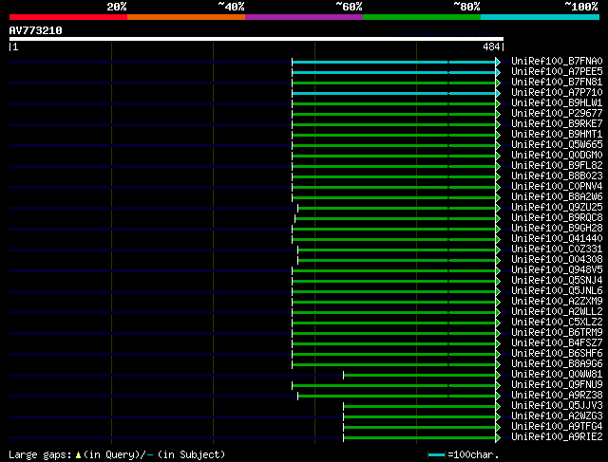Click the query name AV773210
The image size is (608, 462).
tap(36, 30)
